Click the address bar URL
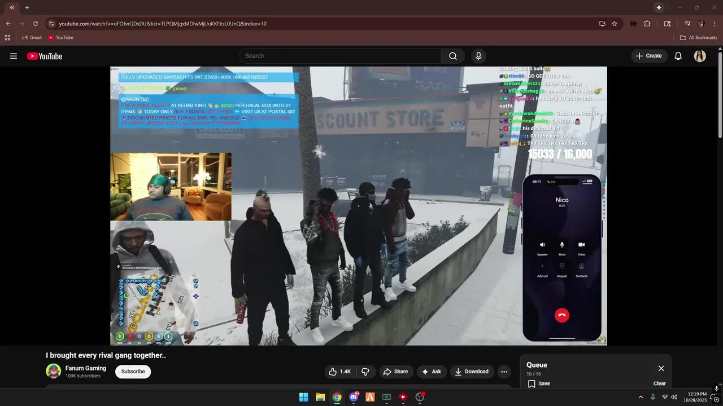This screenshot has width=723, height=406. tap(163, 24)
